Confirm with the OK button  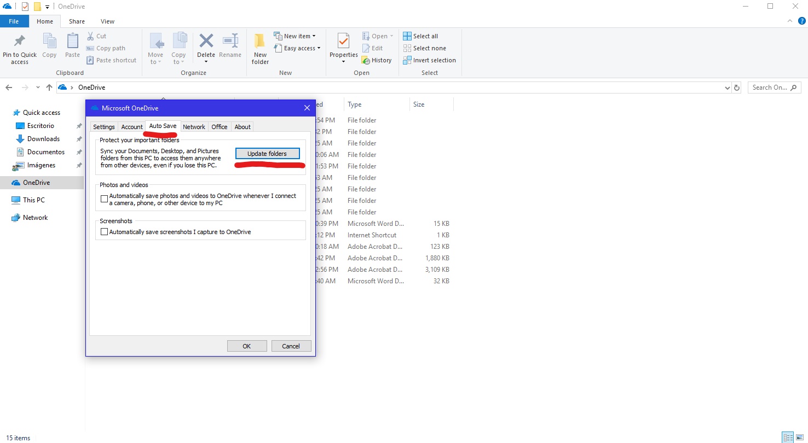pos(247,346)
